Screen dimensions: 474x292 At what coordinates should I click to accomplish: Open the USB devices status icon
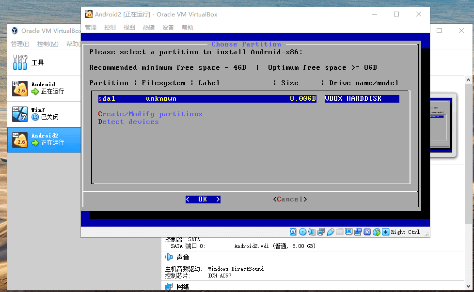tap(330, 232)
